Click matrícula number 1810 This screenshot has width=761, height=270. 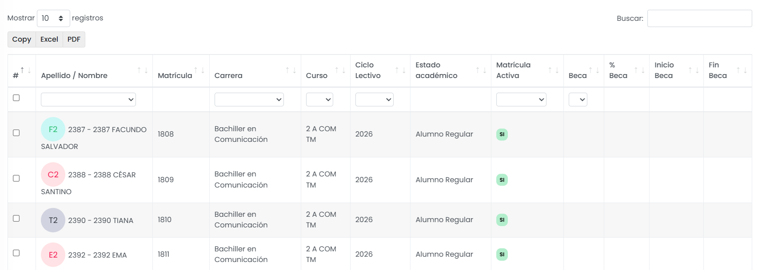pos(165,220)
